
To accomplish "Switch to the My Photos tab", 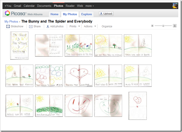I will [70, 14].
